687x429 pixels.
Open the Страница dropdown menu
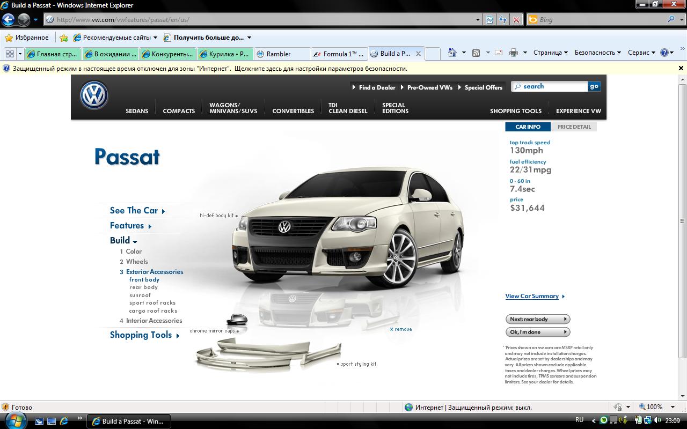(550, 53)
